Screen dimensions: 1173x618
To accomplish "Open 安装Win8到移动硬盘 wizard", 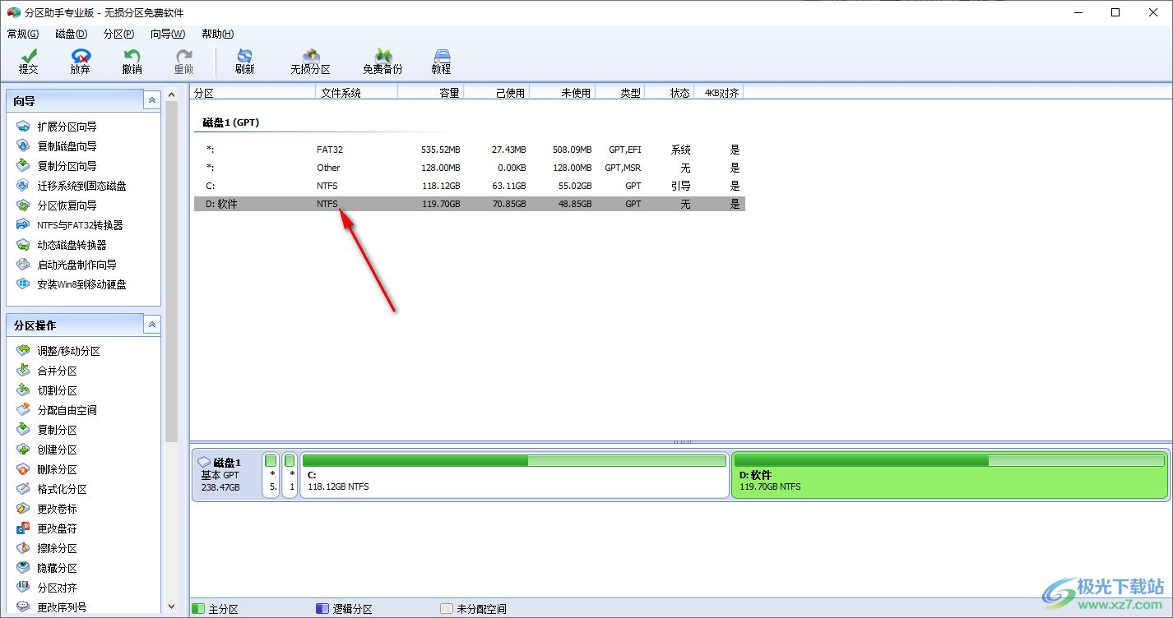I will click(72, 284).
